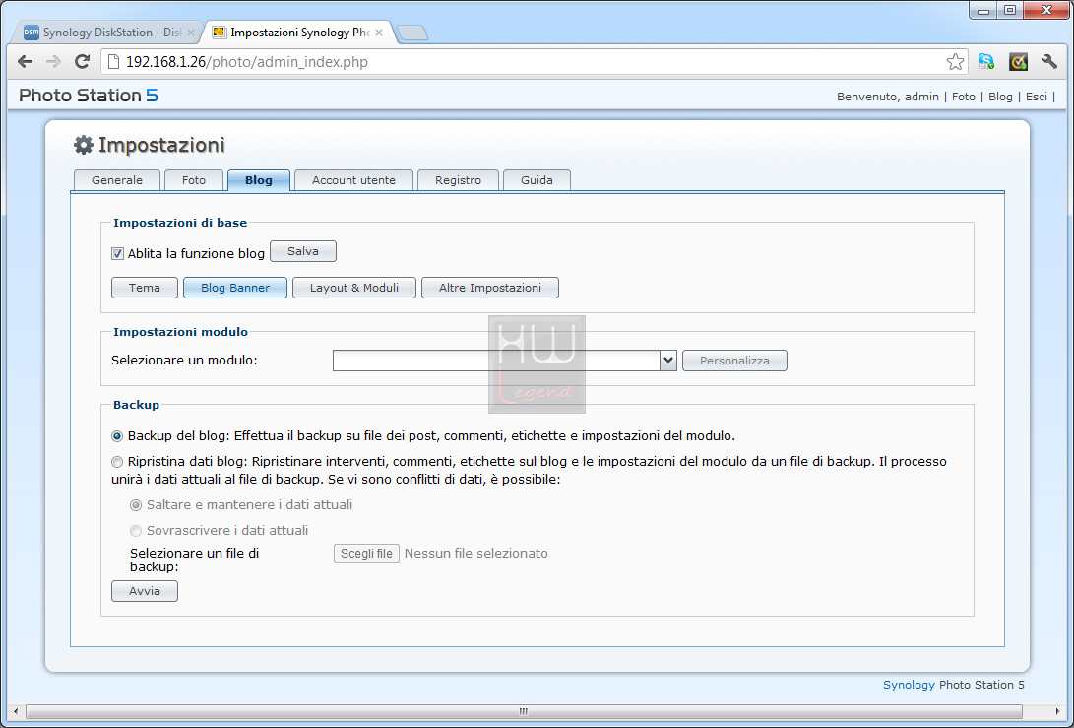The width and height of the screenshot is (1074, 728).
Task: Click the page icon in the address bar
Action: (x=114, y=62)
